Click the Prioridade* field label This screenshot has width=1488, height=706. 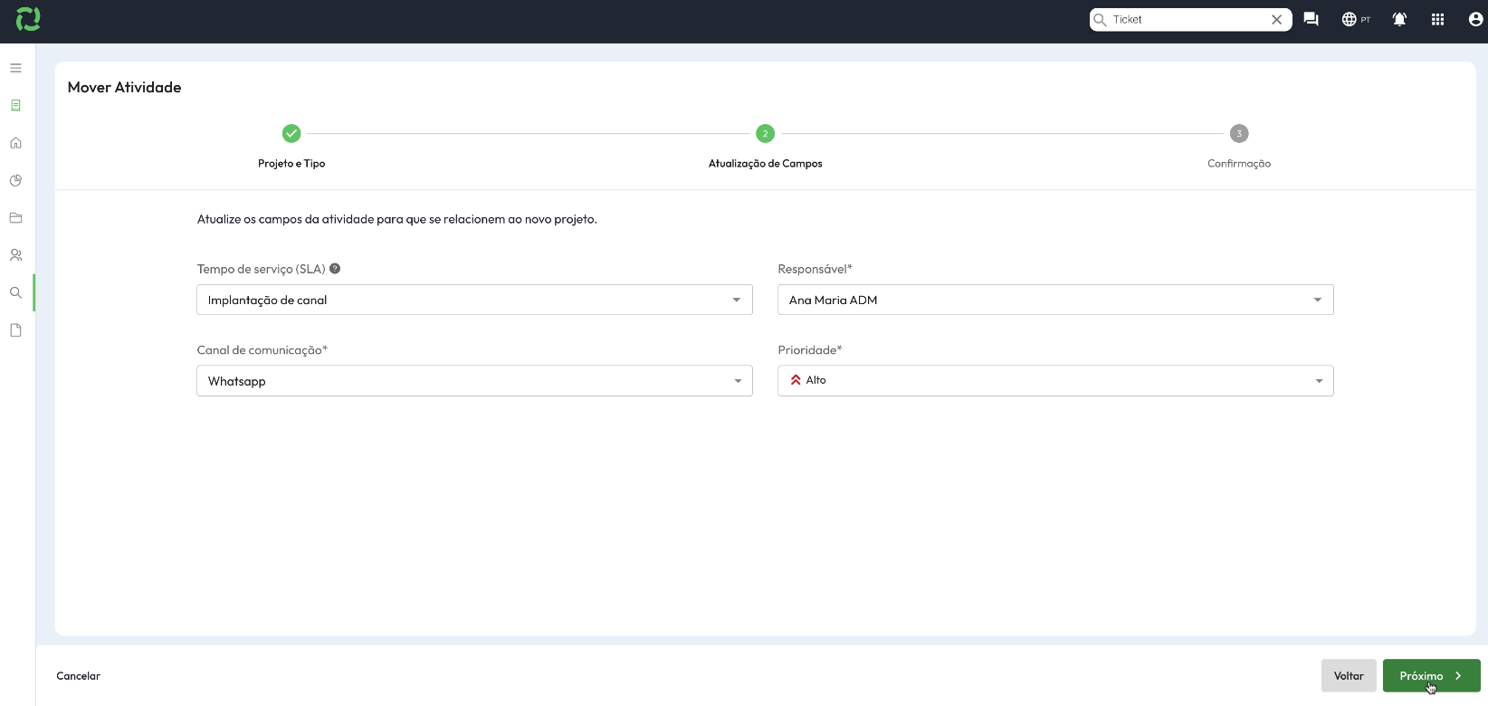tap(809, 350)
